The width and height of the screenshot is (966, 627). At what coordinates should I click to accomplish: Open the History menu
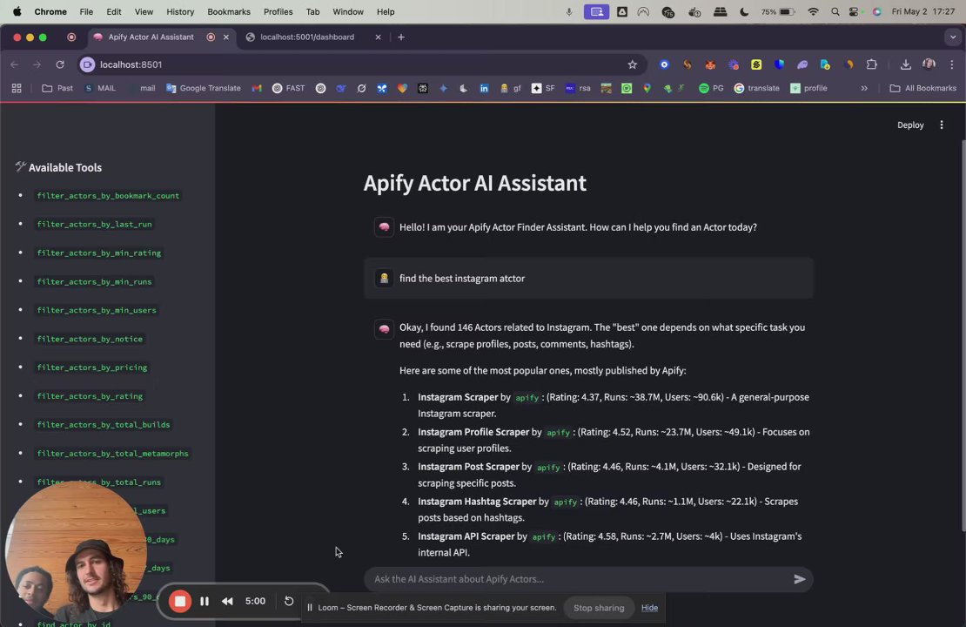pyautogui.click(x=180, y=11)
